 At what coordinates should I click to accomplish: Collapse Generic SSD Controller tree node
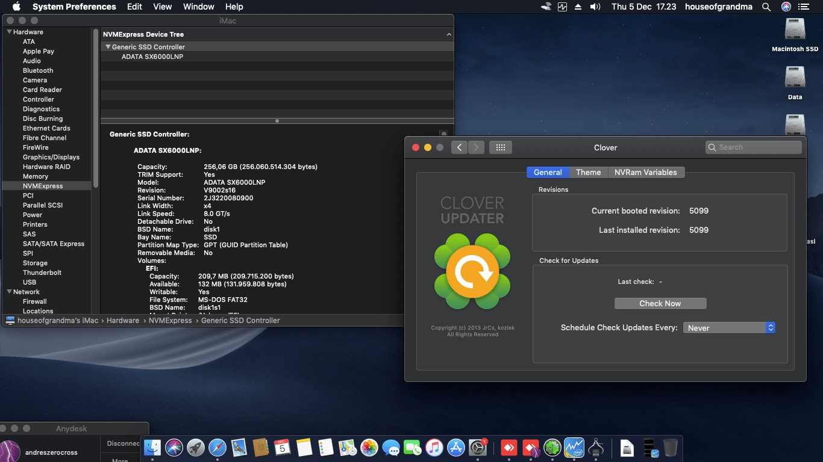[108, 47]
